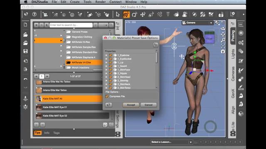Create a new camera from toolbar
The image size is (266, 149).
[x=45, y=14]
